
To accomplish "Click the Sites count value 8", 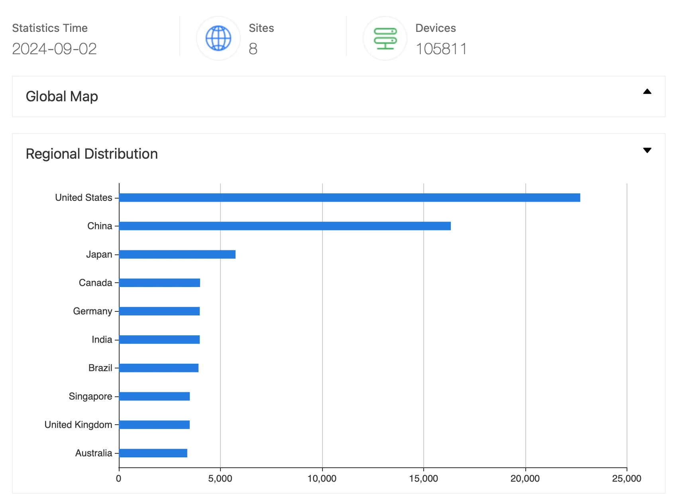I will click(x=253, y=49).
